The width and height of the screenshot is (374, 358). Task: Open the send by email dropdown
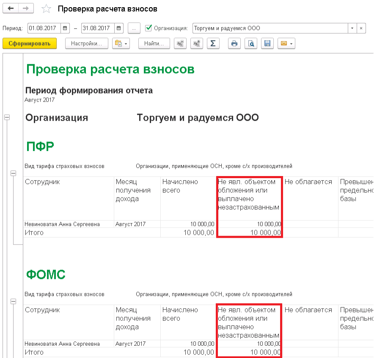(x=286, y=44)
